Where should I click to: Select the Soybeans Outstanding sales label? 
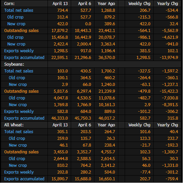pyautogui.click(x=21, y=91)
